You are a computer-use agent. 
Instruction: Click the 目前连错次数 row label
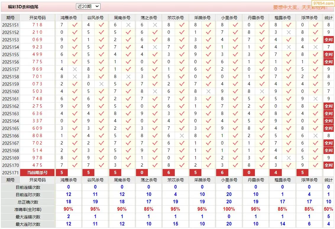point(28,187)
